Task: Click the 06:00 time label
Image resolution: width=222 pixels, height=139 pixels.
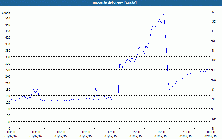Action: (x=60, y=132)
